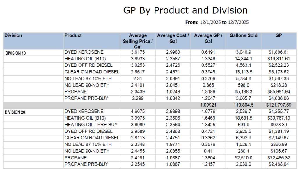Select selling price 3.6175

pyautogui.click(x=138, y=52)
